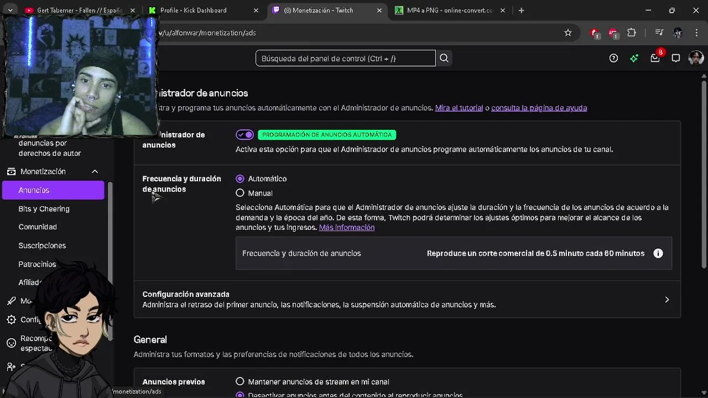Focus the Búsqueda del panel de control field
708x398 pixels.
click(345, 58)
